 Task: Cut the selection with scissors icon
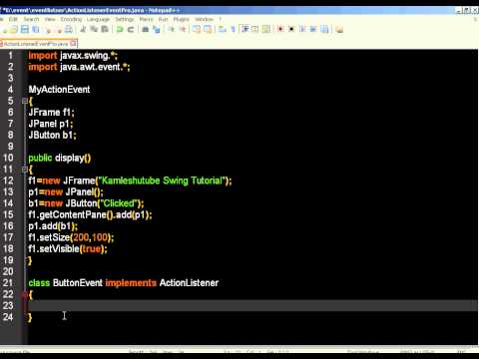[x=83, y=30]
